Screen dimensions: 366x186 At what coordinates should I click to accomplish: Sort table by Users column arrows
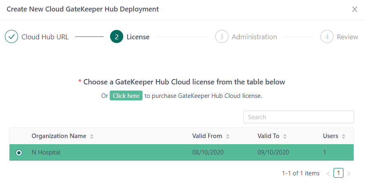tap(344, 136)
